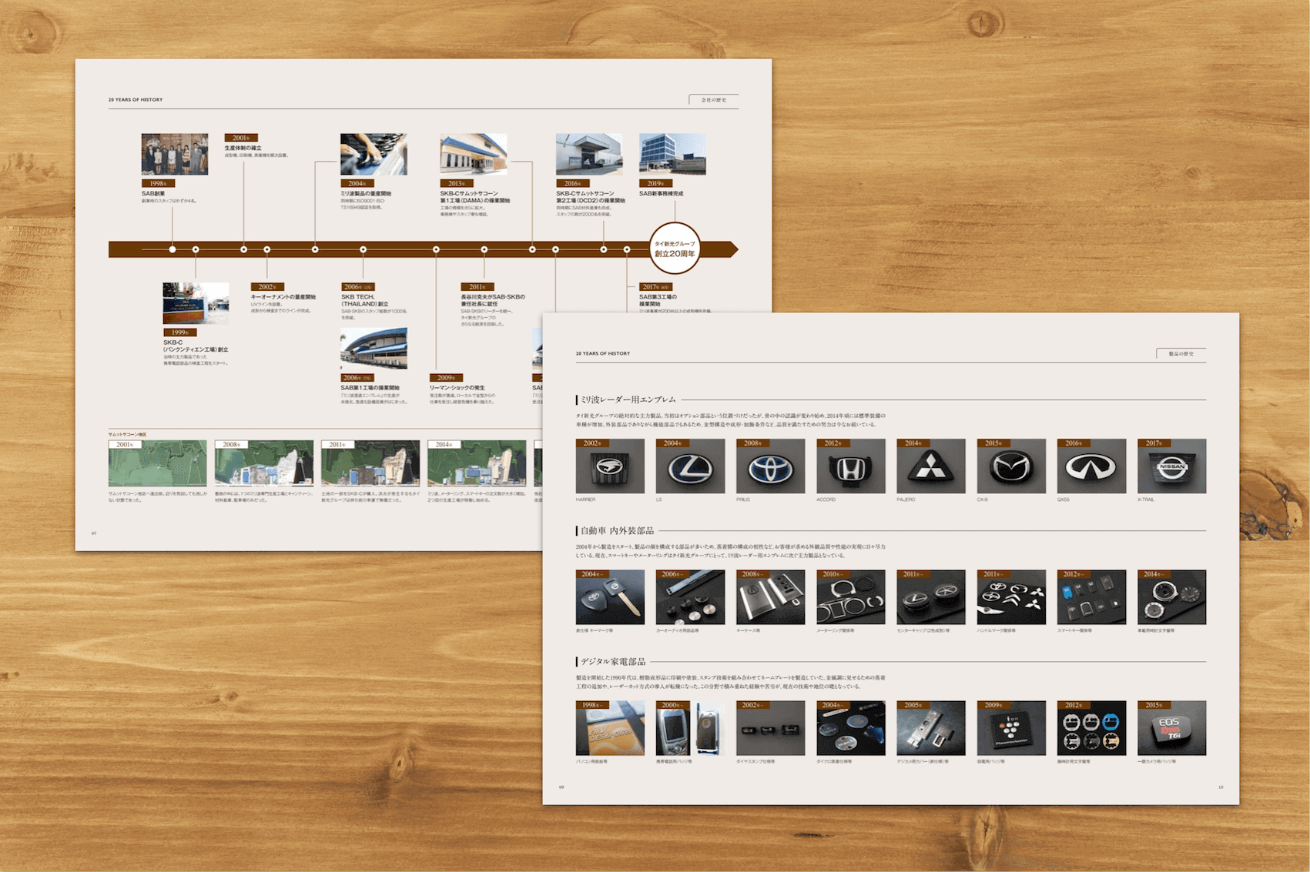This screenshot has width=1310, height=872.
Task: Click the 2004 millimeter-wave production photo
Action: pyautogui.click(x=374, y=154)
